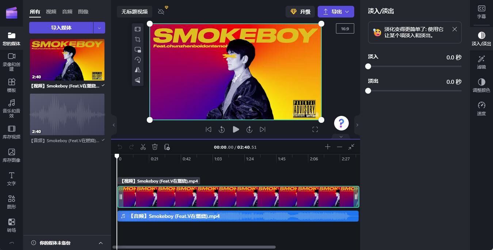Switch to the 音频 (Audio) media tab
493x250 pixels.
(x=67, y=12)
